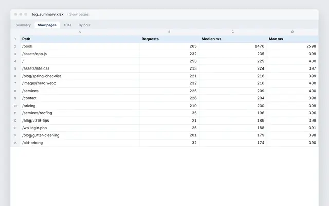The image size is (329, 206).
Task: Select the /old-pricing cell
Action: tap(80, 143)
